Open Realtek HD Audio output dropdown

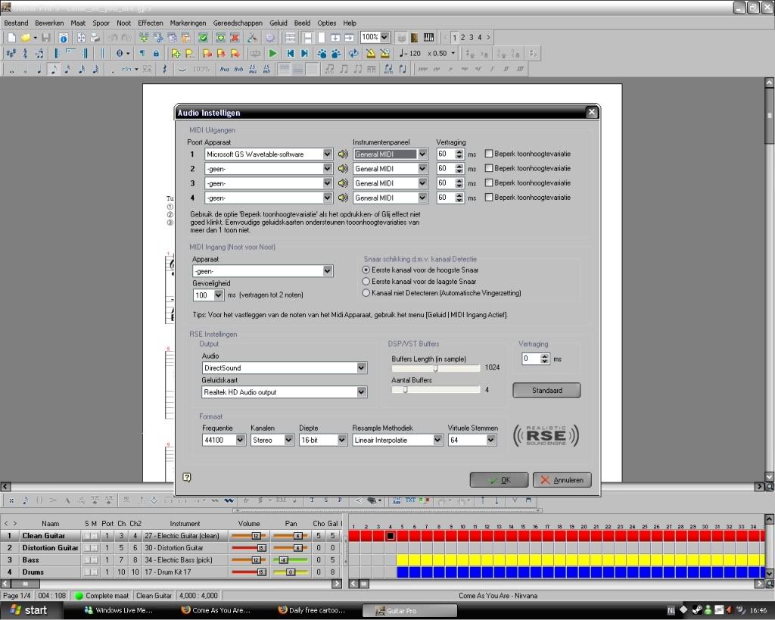361,392
